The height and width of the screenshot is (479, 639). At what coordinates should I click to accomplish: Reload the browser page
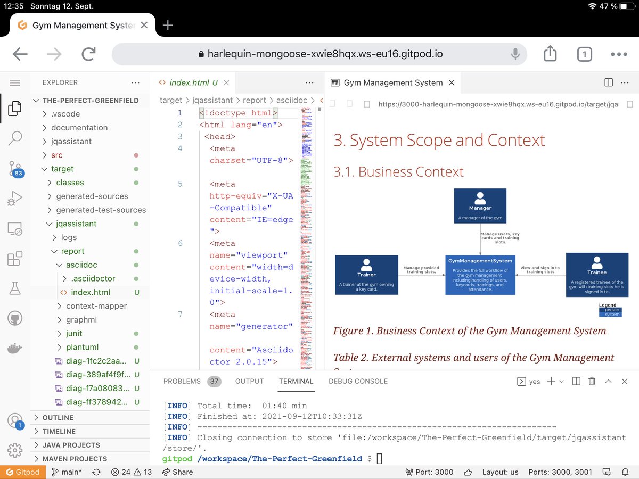tap(88, 54)
